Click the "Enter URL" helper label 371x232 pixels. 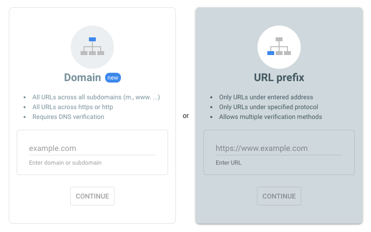click(x=228, y=163)
